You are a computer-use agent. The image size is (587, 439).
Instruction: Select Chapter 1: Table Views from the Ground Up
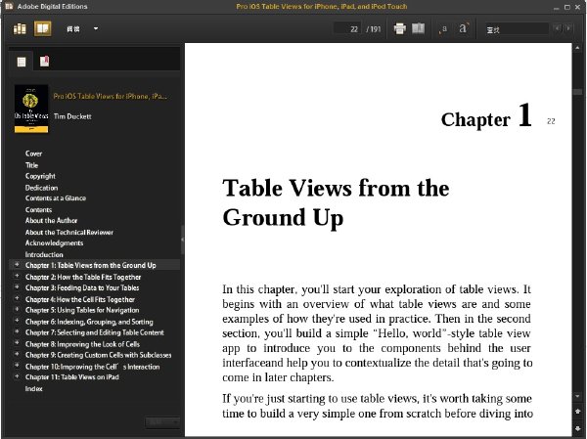coord(91,265)
